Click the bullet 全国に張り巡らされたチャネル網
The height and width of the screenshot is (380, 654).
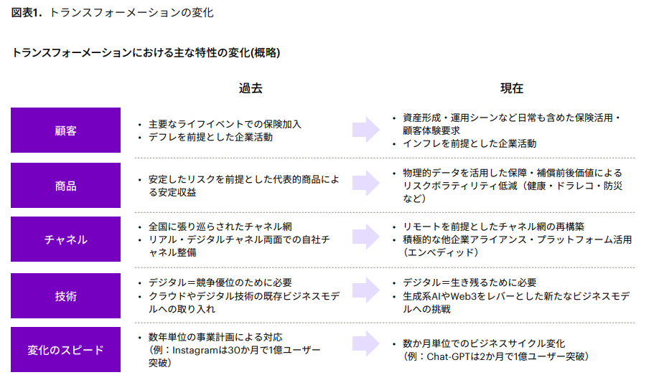coord(220,227)
